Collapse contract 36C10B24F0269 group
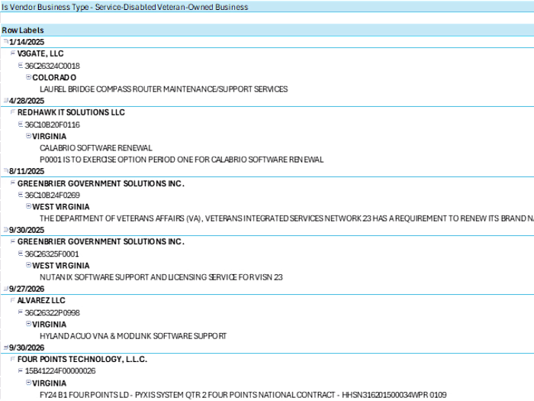Screen dimensions: 534x401 21,194
